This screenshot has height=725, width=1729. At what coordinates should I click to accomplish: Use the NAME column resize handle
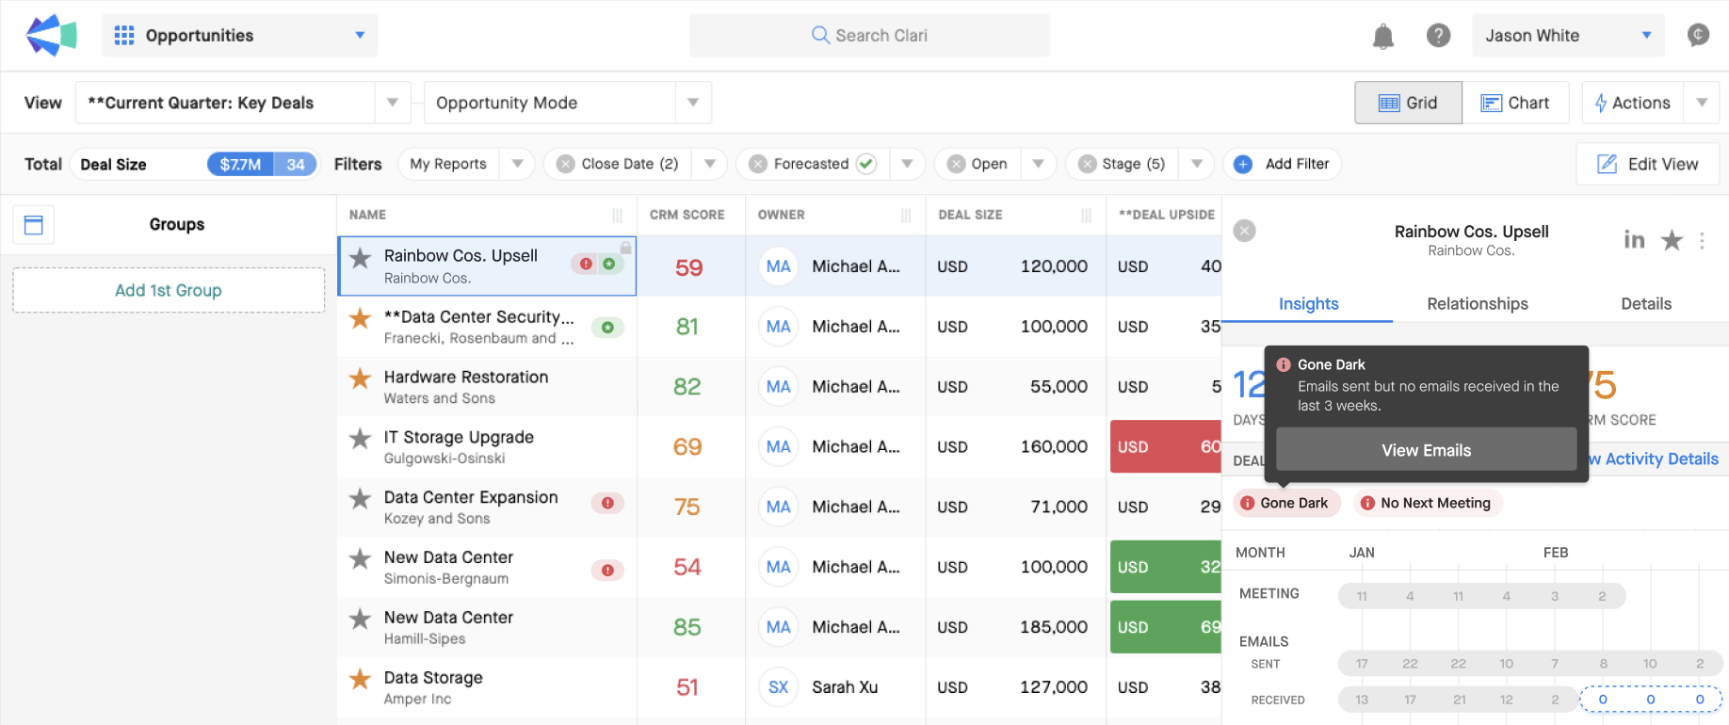(x=618, y=216)
